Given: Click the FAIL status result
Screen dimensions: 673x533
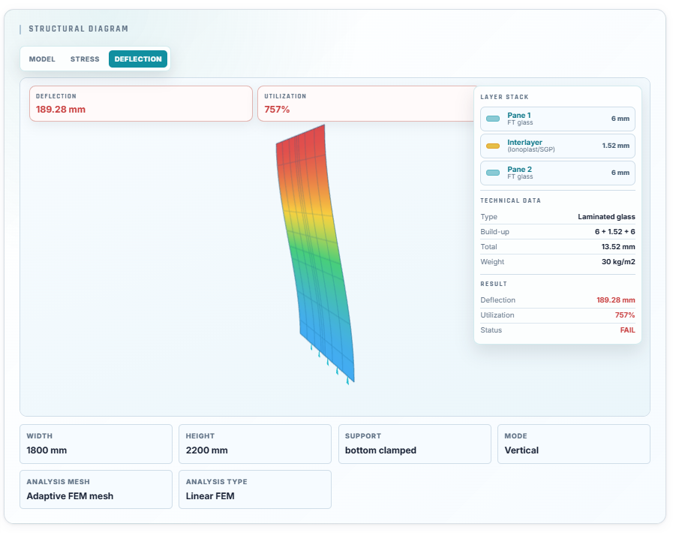Looking at the screenshot, I should pyautogui.click(x=627, y=330).
